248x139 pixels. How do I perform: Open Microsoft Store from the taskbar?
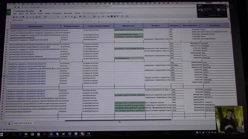tap(32, 134)
